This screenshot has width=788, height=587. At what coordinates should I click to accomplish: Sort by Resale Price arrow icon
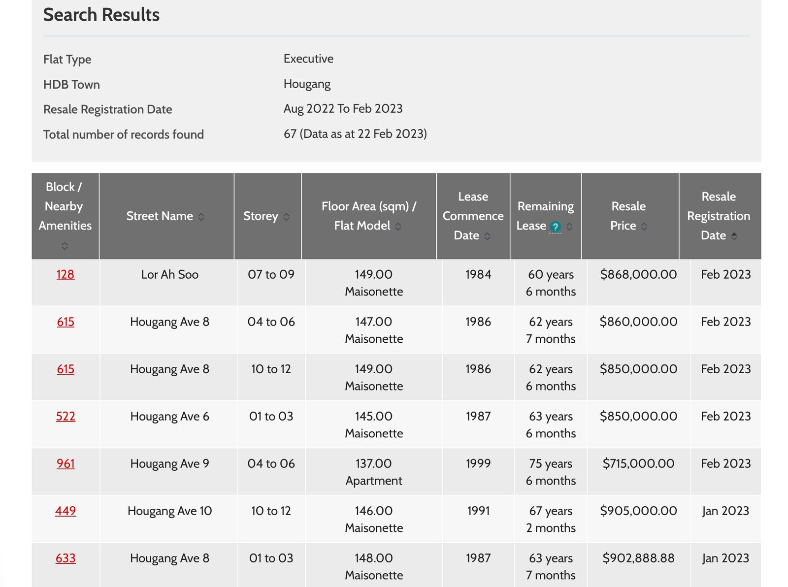(644, 227)
